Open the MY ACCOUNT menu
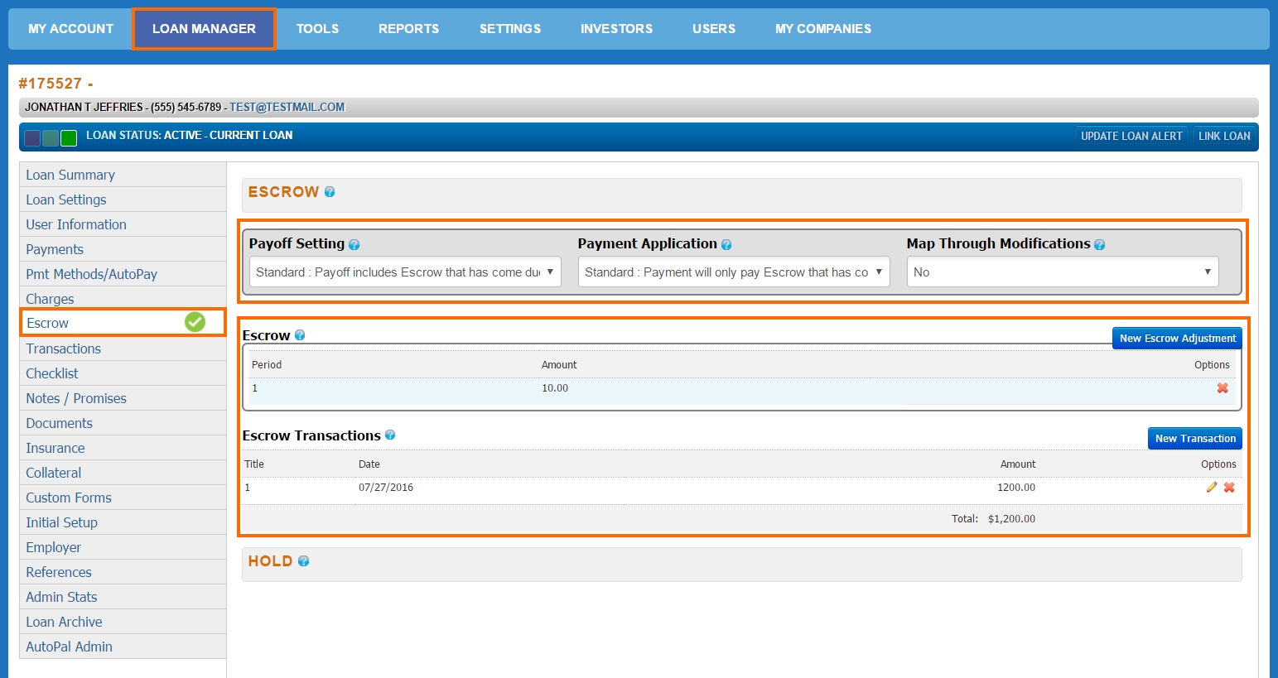The image size is (1278, 678). (x=71, y=29)
